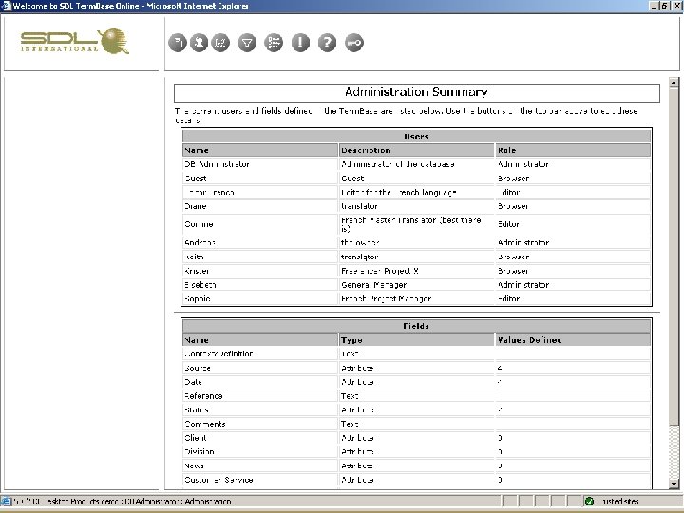Open the users icon in toolbar

point(199,43)
